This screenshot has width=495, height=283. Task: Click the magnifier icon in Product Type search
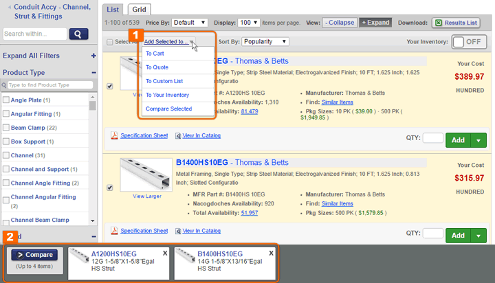coord(4,85)
